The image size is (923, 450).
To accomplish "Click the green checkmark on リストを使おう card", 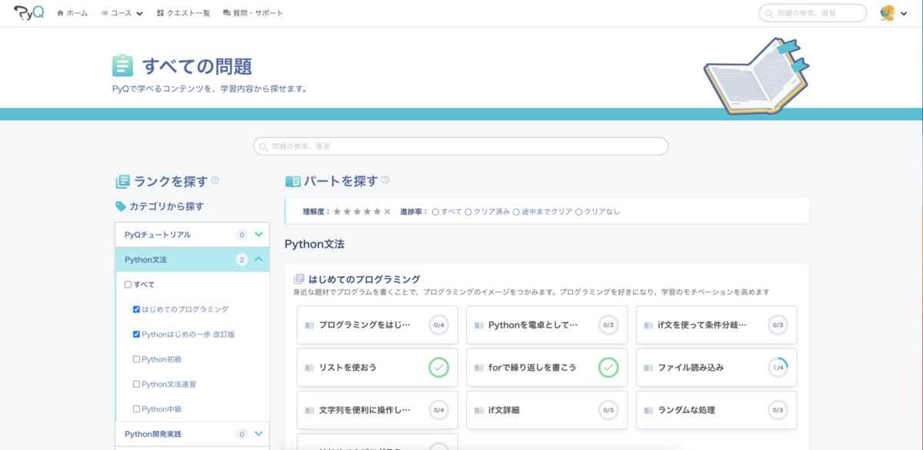I will pos(438,367).
